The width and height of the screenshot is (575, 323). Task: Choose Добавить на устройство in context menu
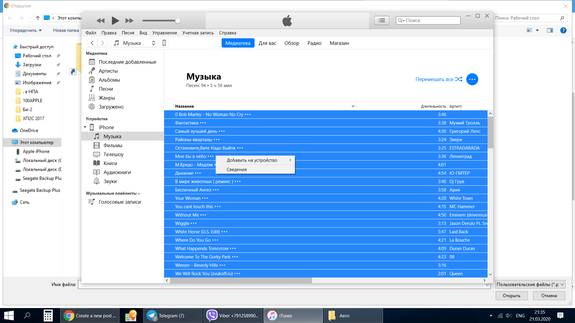[x=255, y=160]
